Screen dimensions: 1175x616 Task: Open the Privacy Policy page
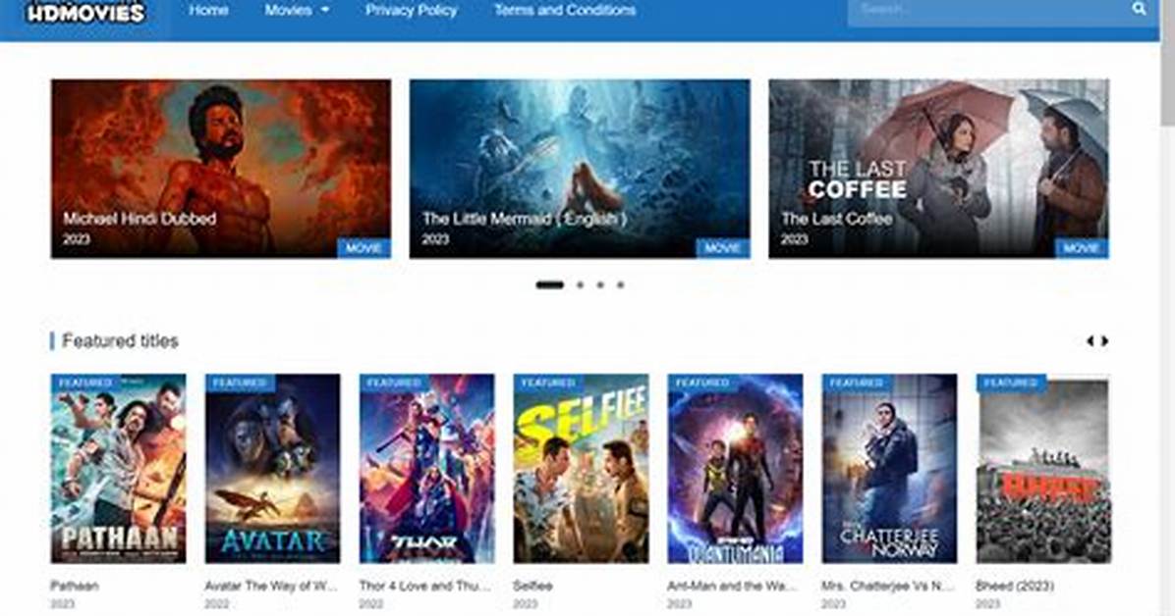[x=411, y=11]
